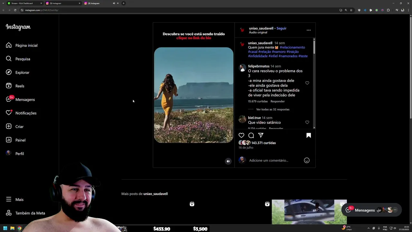This screenshot has height=232, width=412.
Task: Open the Pesquisa search panel
Action: 18,59
